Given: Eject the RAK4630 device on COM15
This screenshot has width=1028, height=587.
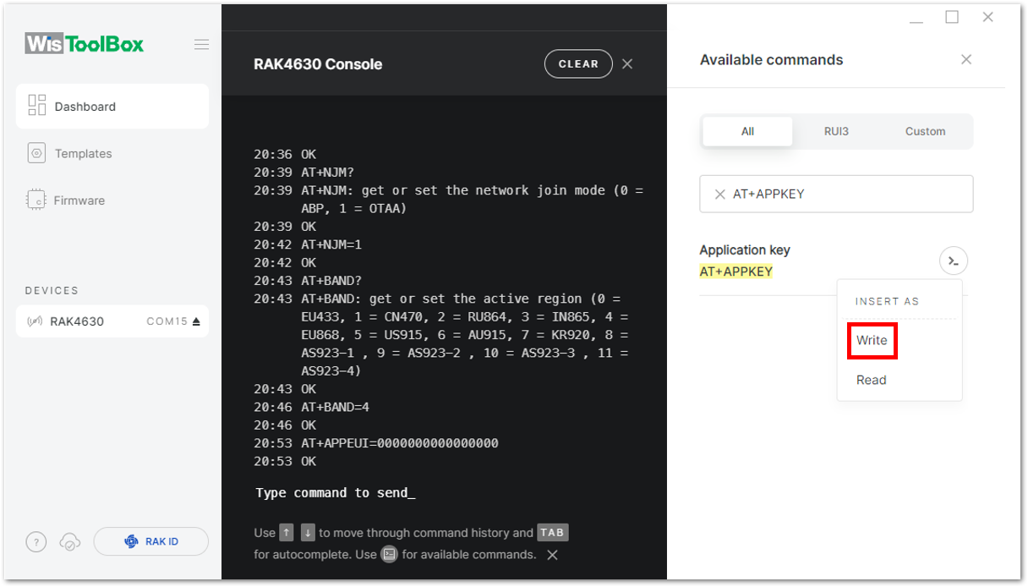Looking at the screenshot, I should click(x=196, y=321).
